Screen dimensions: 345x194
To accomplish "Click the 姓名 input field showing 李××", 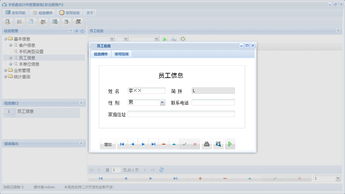I will [x=146, y=91].
